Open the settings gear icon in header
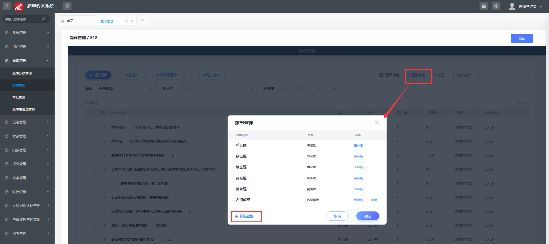 [484, 6]
